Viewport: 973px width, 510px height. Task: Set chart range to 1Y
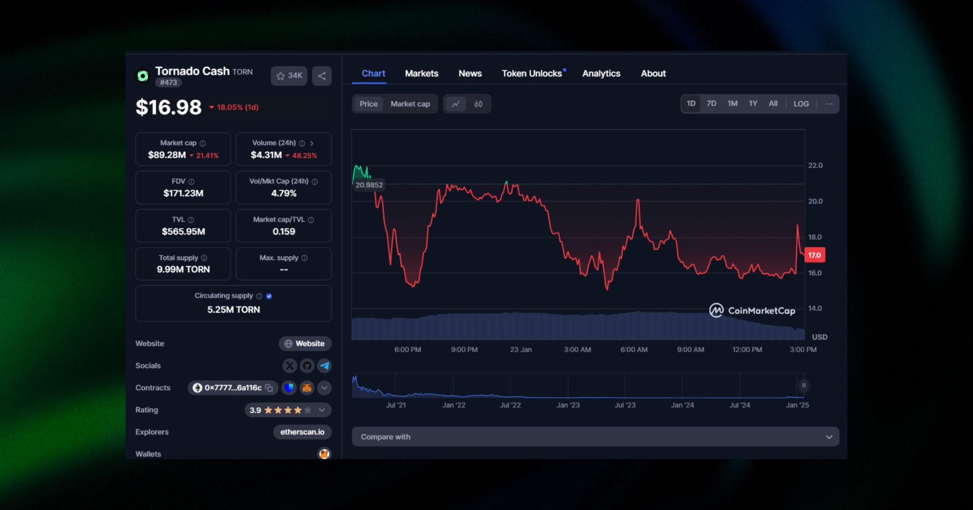tap(753, 104)
